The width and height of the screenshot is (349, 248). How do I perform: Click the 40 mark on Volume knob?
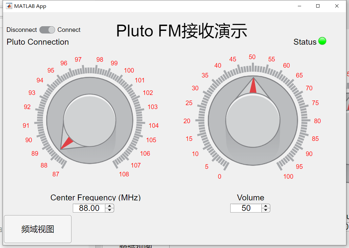(x=218, y=65)
